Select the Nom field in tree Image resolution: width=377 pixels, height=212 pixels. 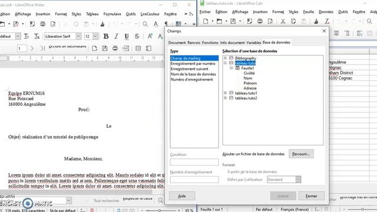pyautogui.click(x=248, y=78)
